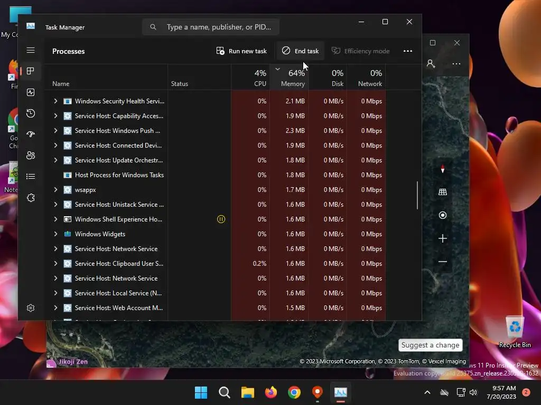Image resolution: width=541 pixels, height=405 pixels.
Task: Click the Efficiency mode button
Action: [x=360, y=51]
